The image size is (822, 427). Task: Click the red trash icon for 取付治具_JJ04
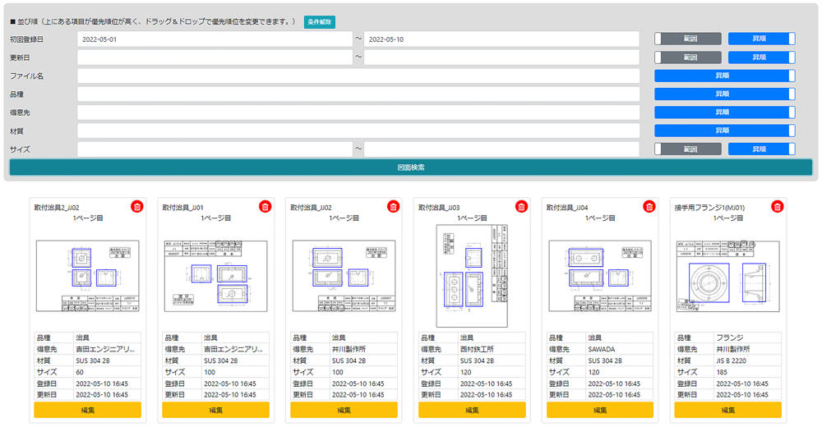[x=649, y=206]
